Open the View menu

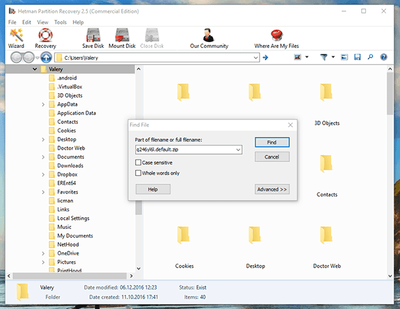pyautogui.click(x=43, y=22)
